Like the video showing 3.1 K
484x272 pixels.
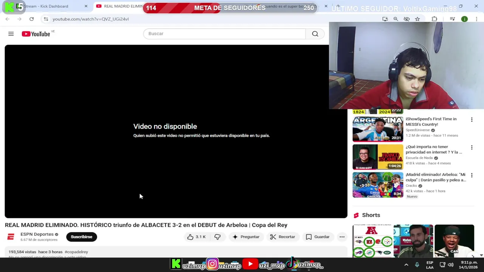click(196, 237)
